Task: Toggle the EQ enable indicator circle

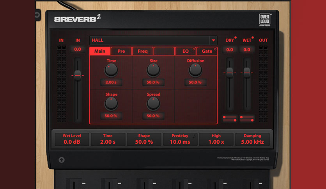Action: pyautogui.click(x=194, y=49)
